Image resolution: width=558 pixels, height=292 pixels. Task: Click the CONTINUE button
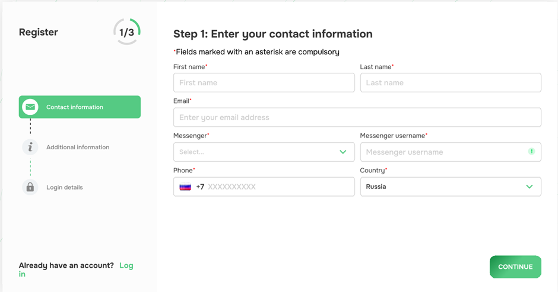click(515, 267)
